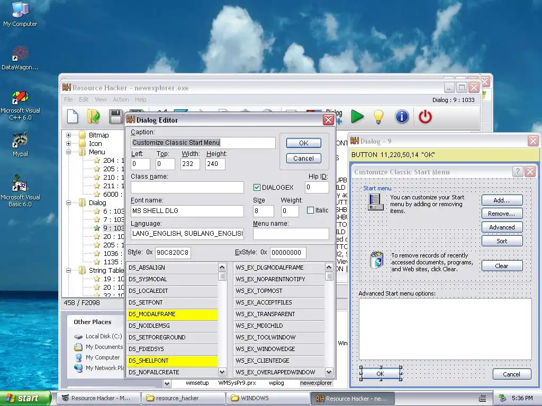Click the Style hex value field
Screen dimensions: 542x406
pos(173,253)
